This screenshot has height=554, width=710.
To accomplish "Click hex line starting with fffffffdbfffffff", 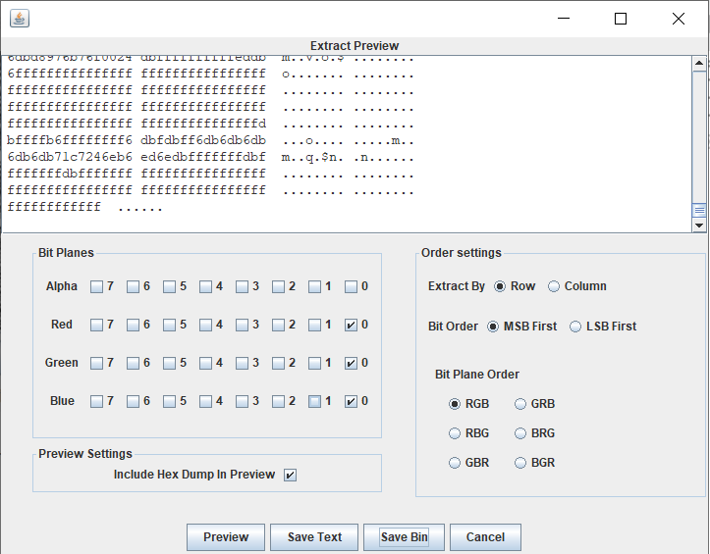I will point(210,175).
